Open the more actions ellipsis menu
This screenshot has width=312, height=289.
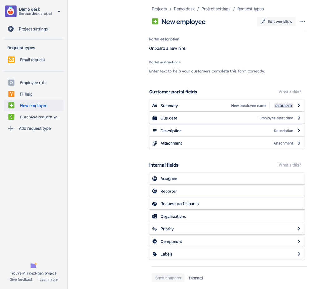coord(302,21)
